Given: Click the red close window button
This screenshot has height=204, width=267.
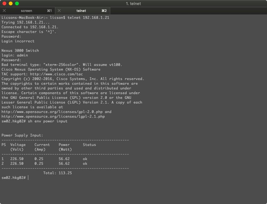Looking at the screenshot, I should point(4,3).
